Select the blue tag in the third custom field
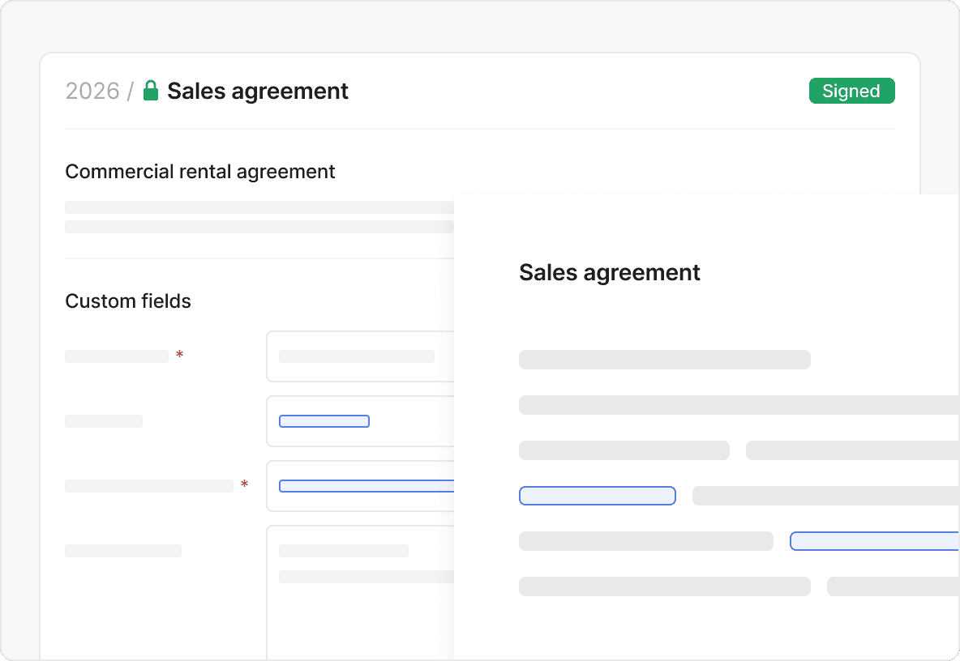960x661 pixels. click(x=365, y=486)
